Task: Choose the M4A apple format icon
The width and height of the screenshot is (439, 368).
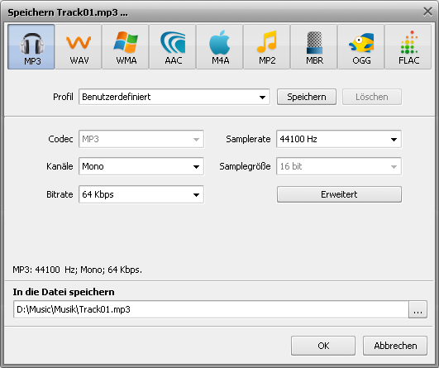Action: tap(220, 47)
